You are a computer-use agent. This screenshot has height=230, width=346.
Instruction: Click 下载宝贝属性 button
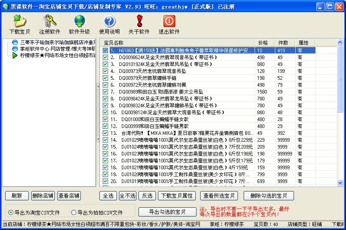tap(177, 196)
